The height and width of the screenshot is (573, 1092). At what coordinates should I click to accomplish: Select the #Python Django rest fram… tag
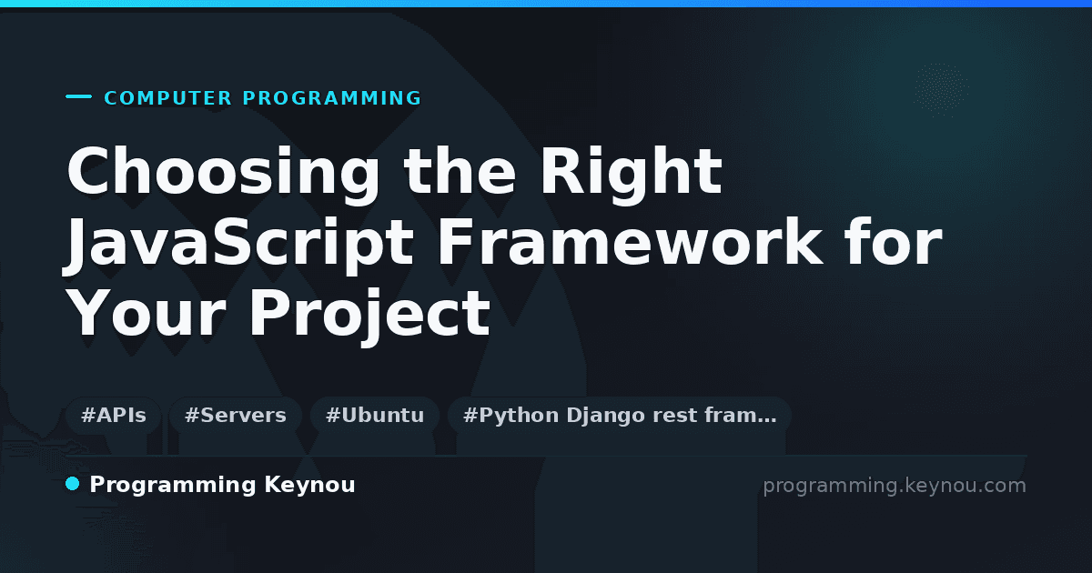(620, 416)
